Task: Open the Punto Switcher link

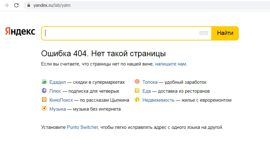Action: tap(82, 127)
